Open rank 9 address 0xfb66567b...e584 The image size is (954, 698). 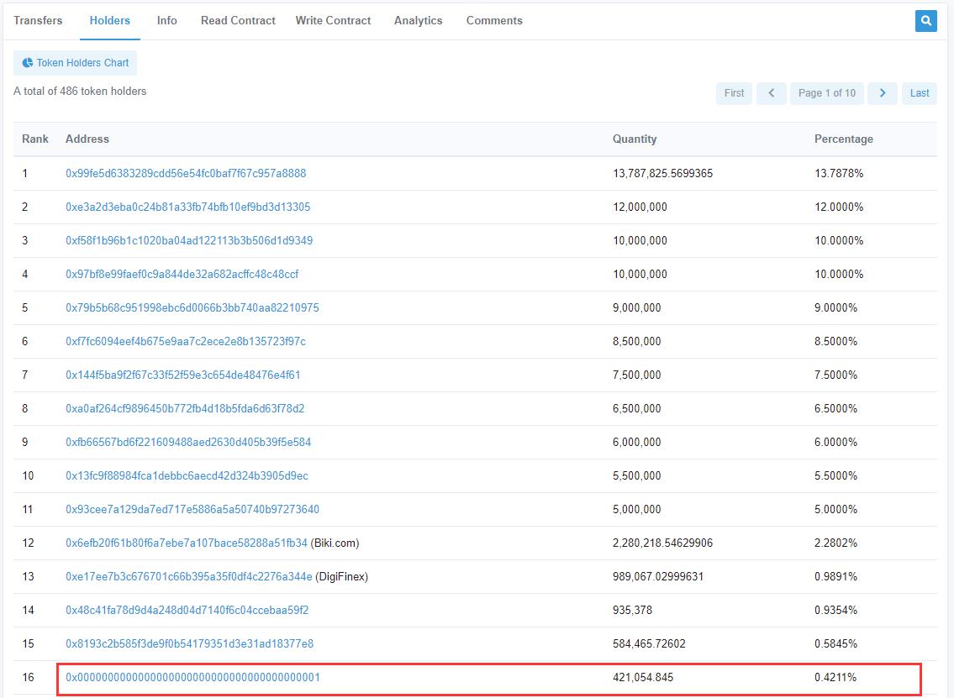pyautogui.click(x=188, y=442)
